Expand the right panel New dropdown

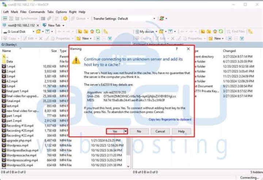pos(223,39)
